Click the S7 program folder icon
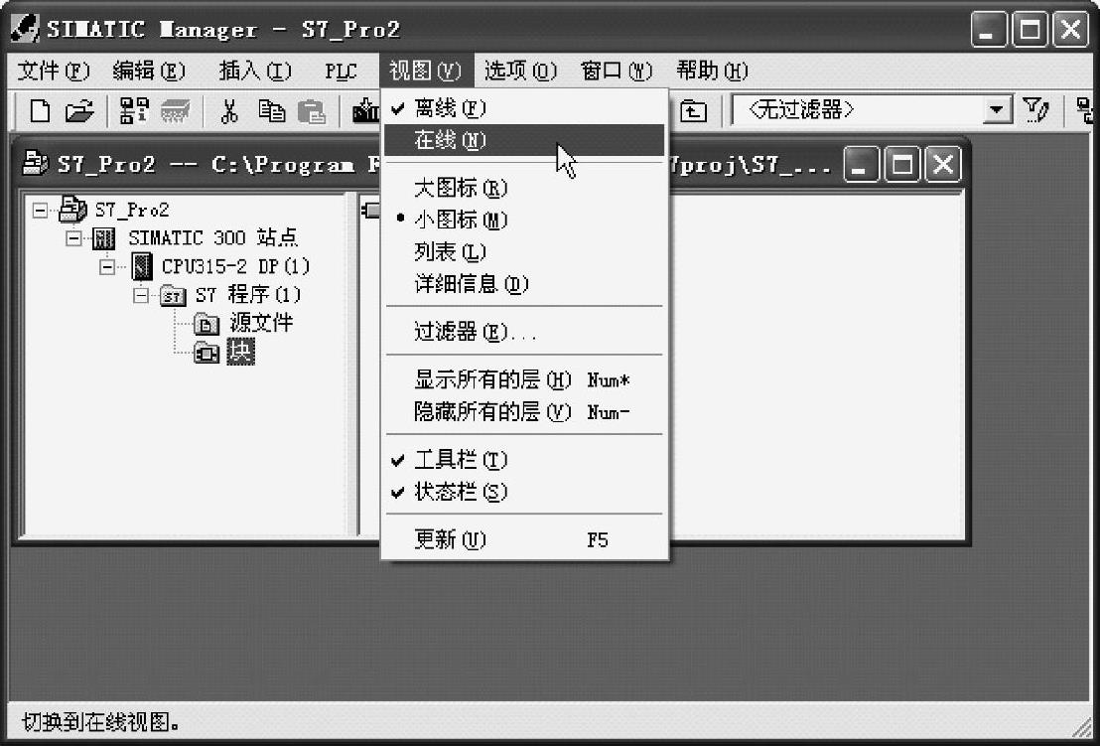Screen dimensions: 1100x746 pyautogui.click(x=173, y=295)
